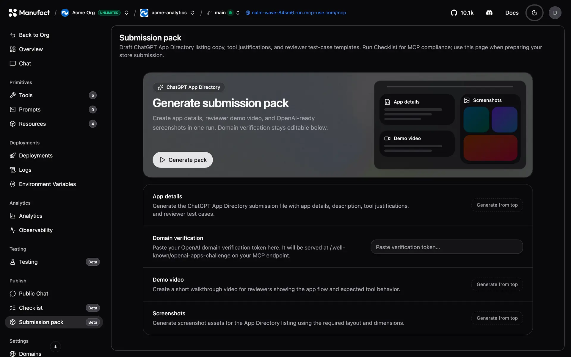The width and height of the screenshot is (571, 357).
Task: Click the Deployments rocket icon
Action: pos(12,156)
